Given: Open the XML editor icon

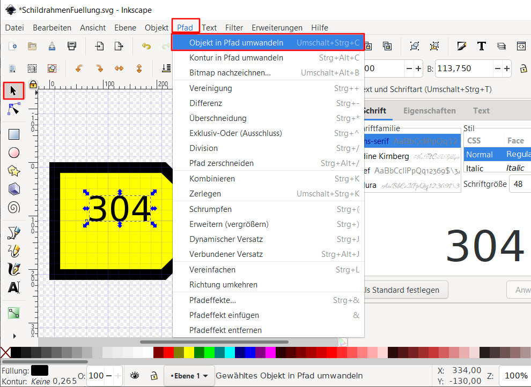Looking at the screenshot, I should [521, 47].
